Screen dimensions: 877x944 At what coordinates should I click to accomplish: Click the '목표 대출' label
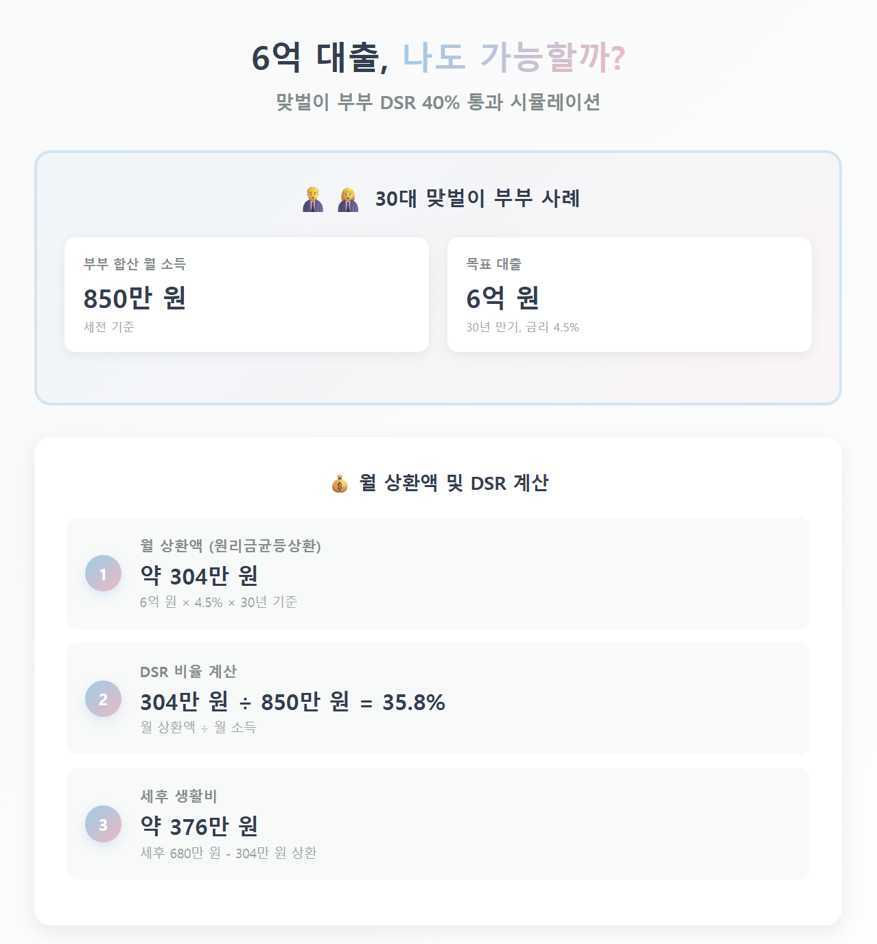tap(493, 264)
